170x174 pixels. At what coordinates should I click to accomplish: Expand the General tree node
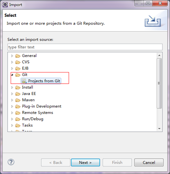[x=12, y=56]
